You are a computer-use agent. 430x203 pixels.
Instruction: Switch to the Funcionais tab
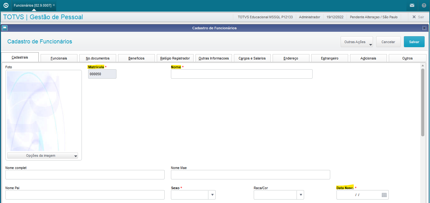59,58
